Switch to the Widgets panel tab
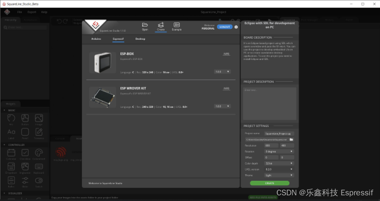 [x=11, y=104]
